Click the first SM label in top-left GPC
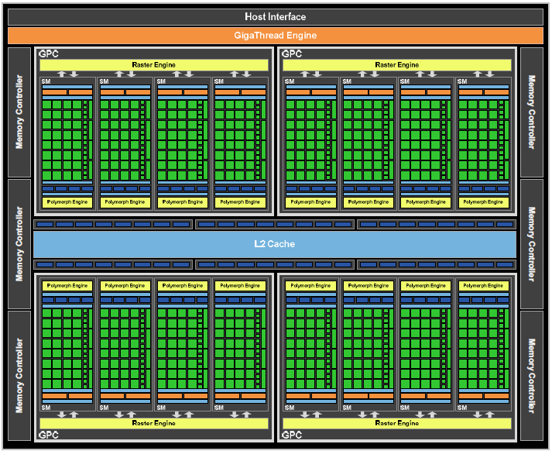The image size is (552, 451). click(x=46, y=81)
